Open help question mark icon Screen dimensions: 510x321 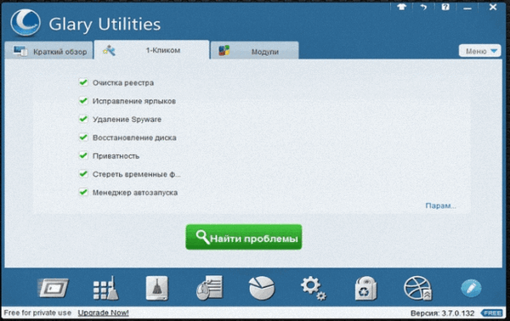[445, 7]
